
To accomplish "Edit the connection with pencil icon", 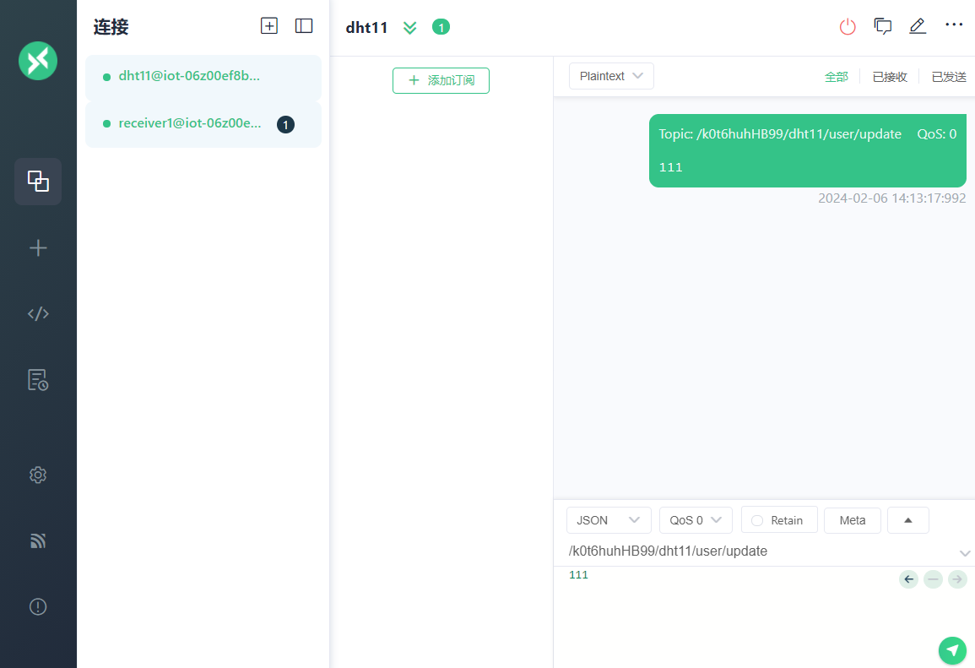I will click(x=918, y=26).
